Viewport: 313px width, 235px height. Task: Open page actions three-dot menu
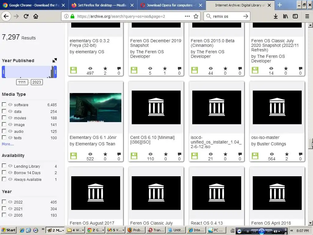[x=187, y=16]
